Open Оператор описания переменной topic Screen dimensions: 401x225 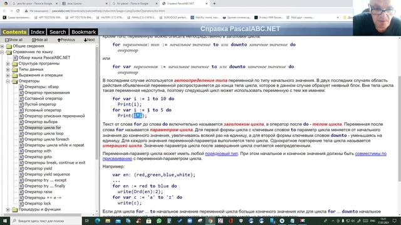click(x=55, y=116)
